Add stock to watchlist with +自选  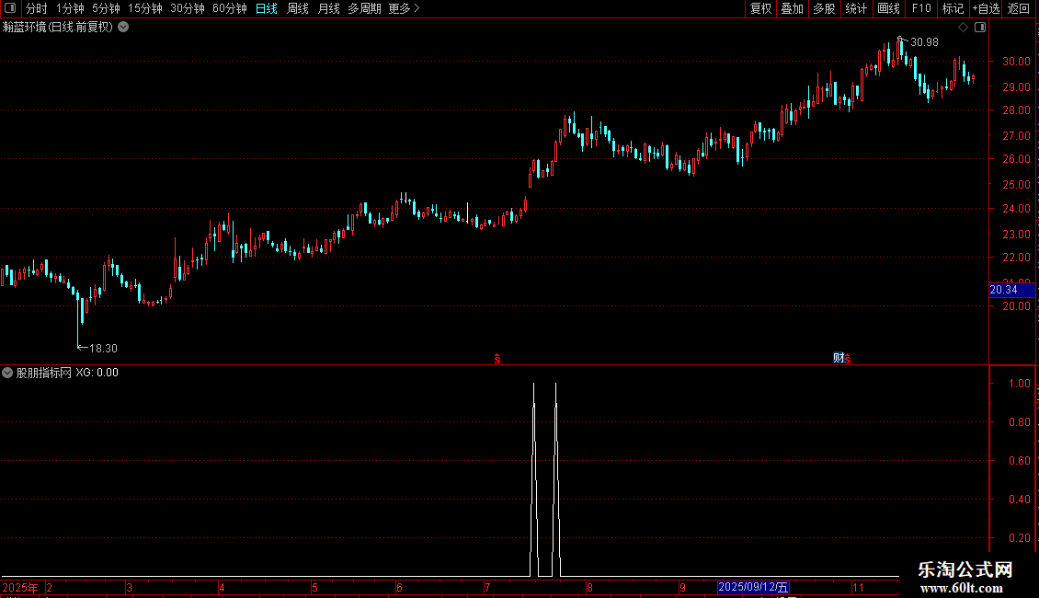click(x=986, y=8)
